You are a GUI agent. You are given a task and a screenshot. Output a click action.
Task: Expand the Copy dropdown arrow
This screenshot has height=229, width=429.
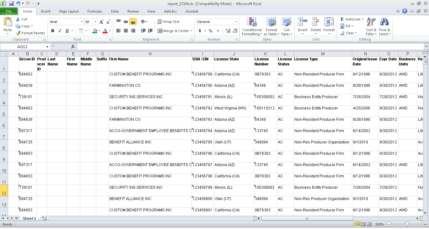tap(32, 26)
